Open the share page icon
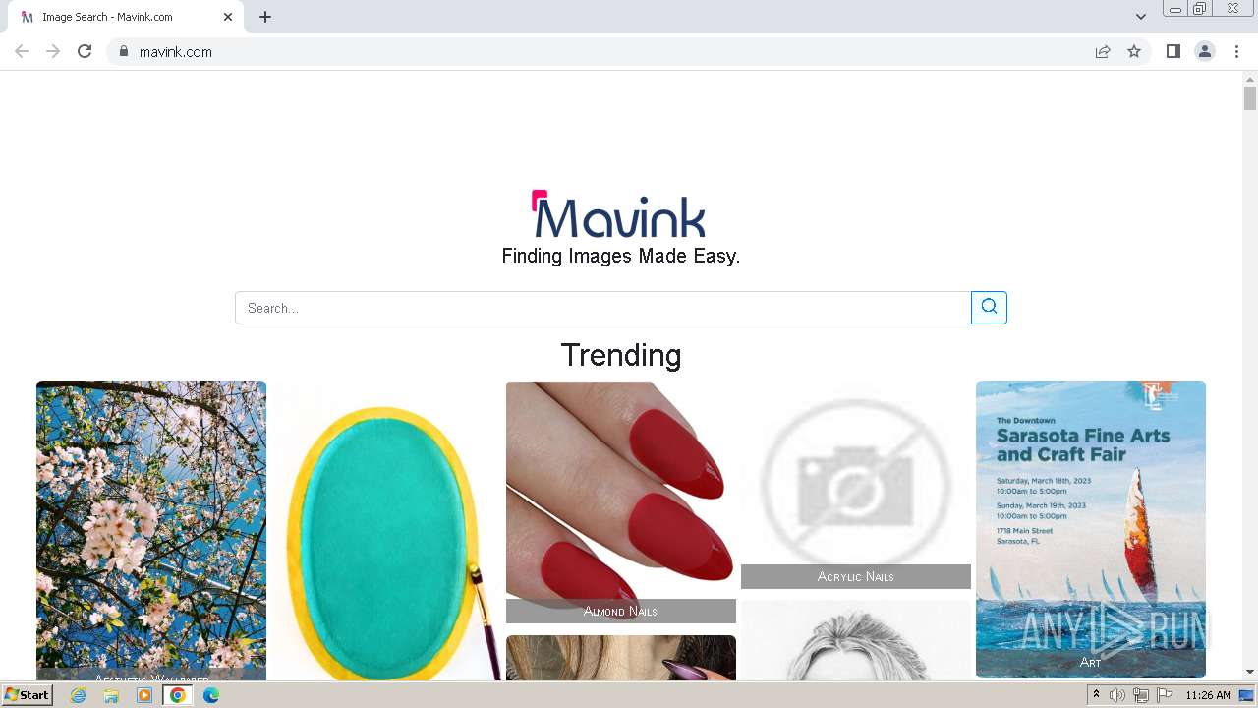The width and height of the screenshot is (1258, 708). [x=1103, y=51]
